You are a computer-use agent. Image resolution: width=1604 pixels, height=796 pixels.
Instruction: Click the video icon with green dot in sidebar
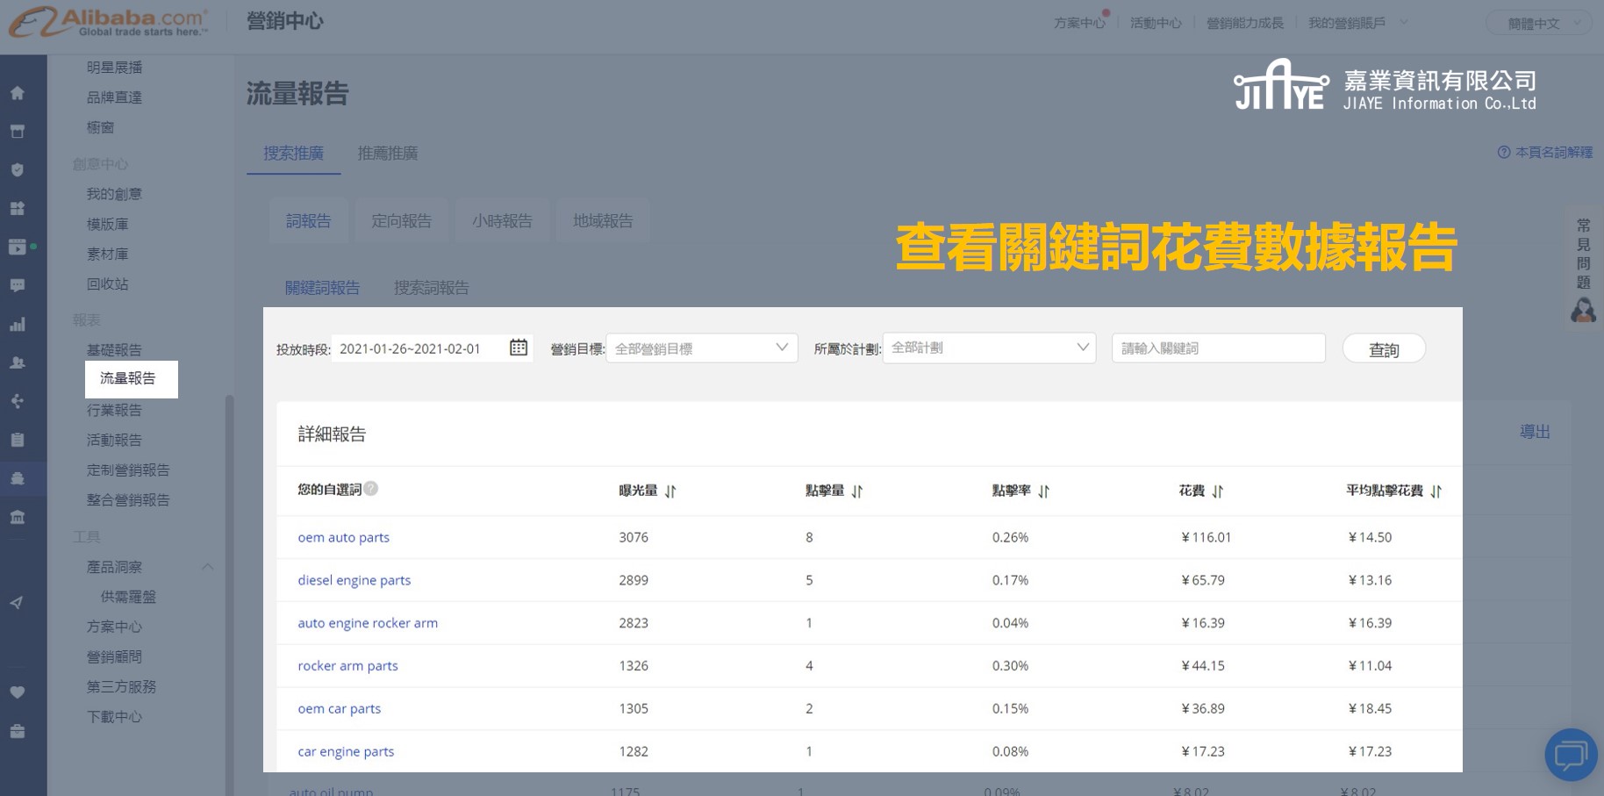click(x=18, y=247)
